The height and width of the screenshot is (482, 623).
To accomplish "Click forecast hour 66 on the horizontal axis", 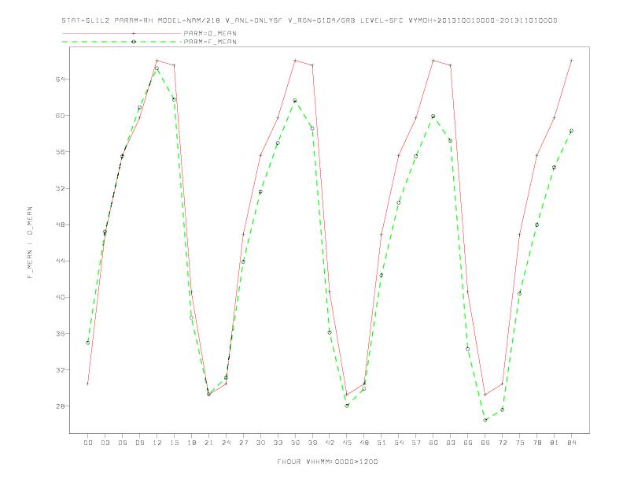I will 468,443.
